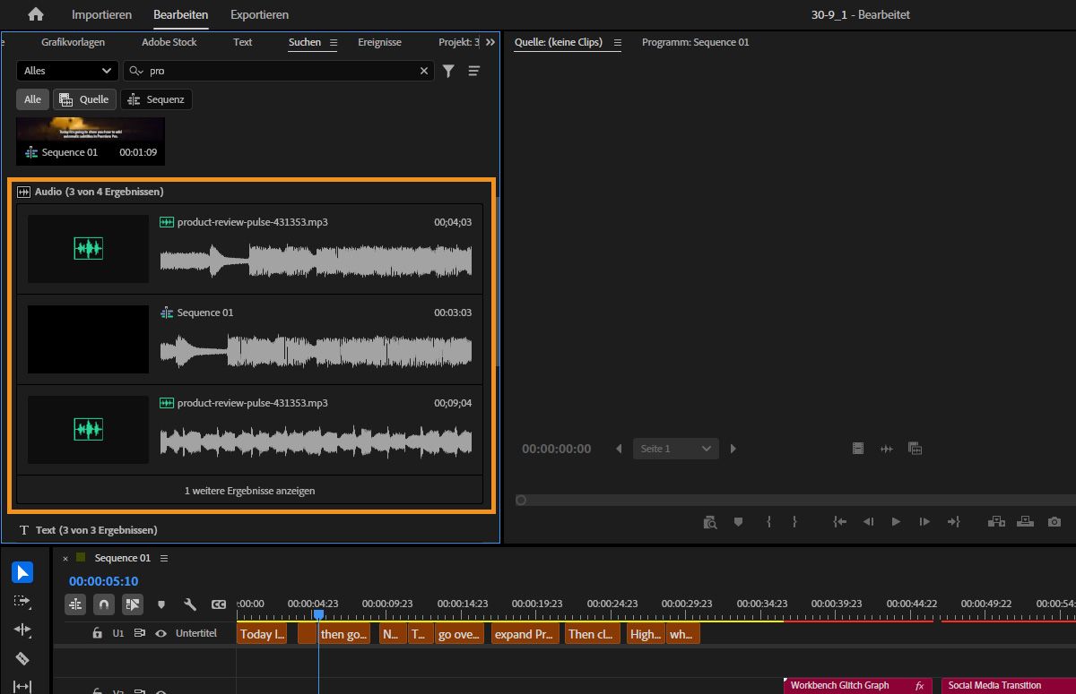Click the product-review-pulse-431353.mp3 waveform thumbnail
Image resolution: width=1076 pixels, height=694 pixels.
87,249
